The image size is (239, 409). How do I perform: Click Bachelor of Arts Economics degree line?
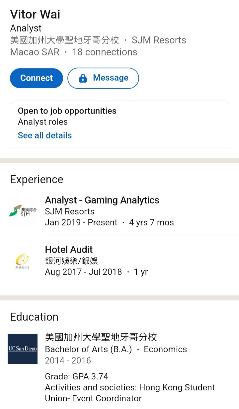pyautogui.click(x=116, y=349)
